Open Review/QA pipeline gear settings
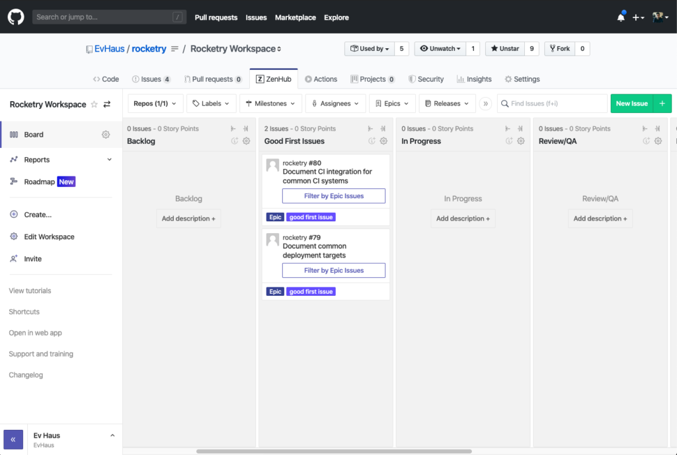This screenshot has height=455, width=677. 658,141
